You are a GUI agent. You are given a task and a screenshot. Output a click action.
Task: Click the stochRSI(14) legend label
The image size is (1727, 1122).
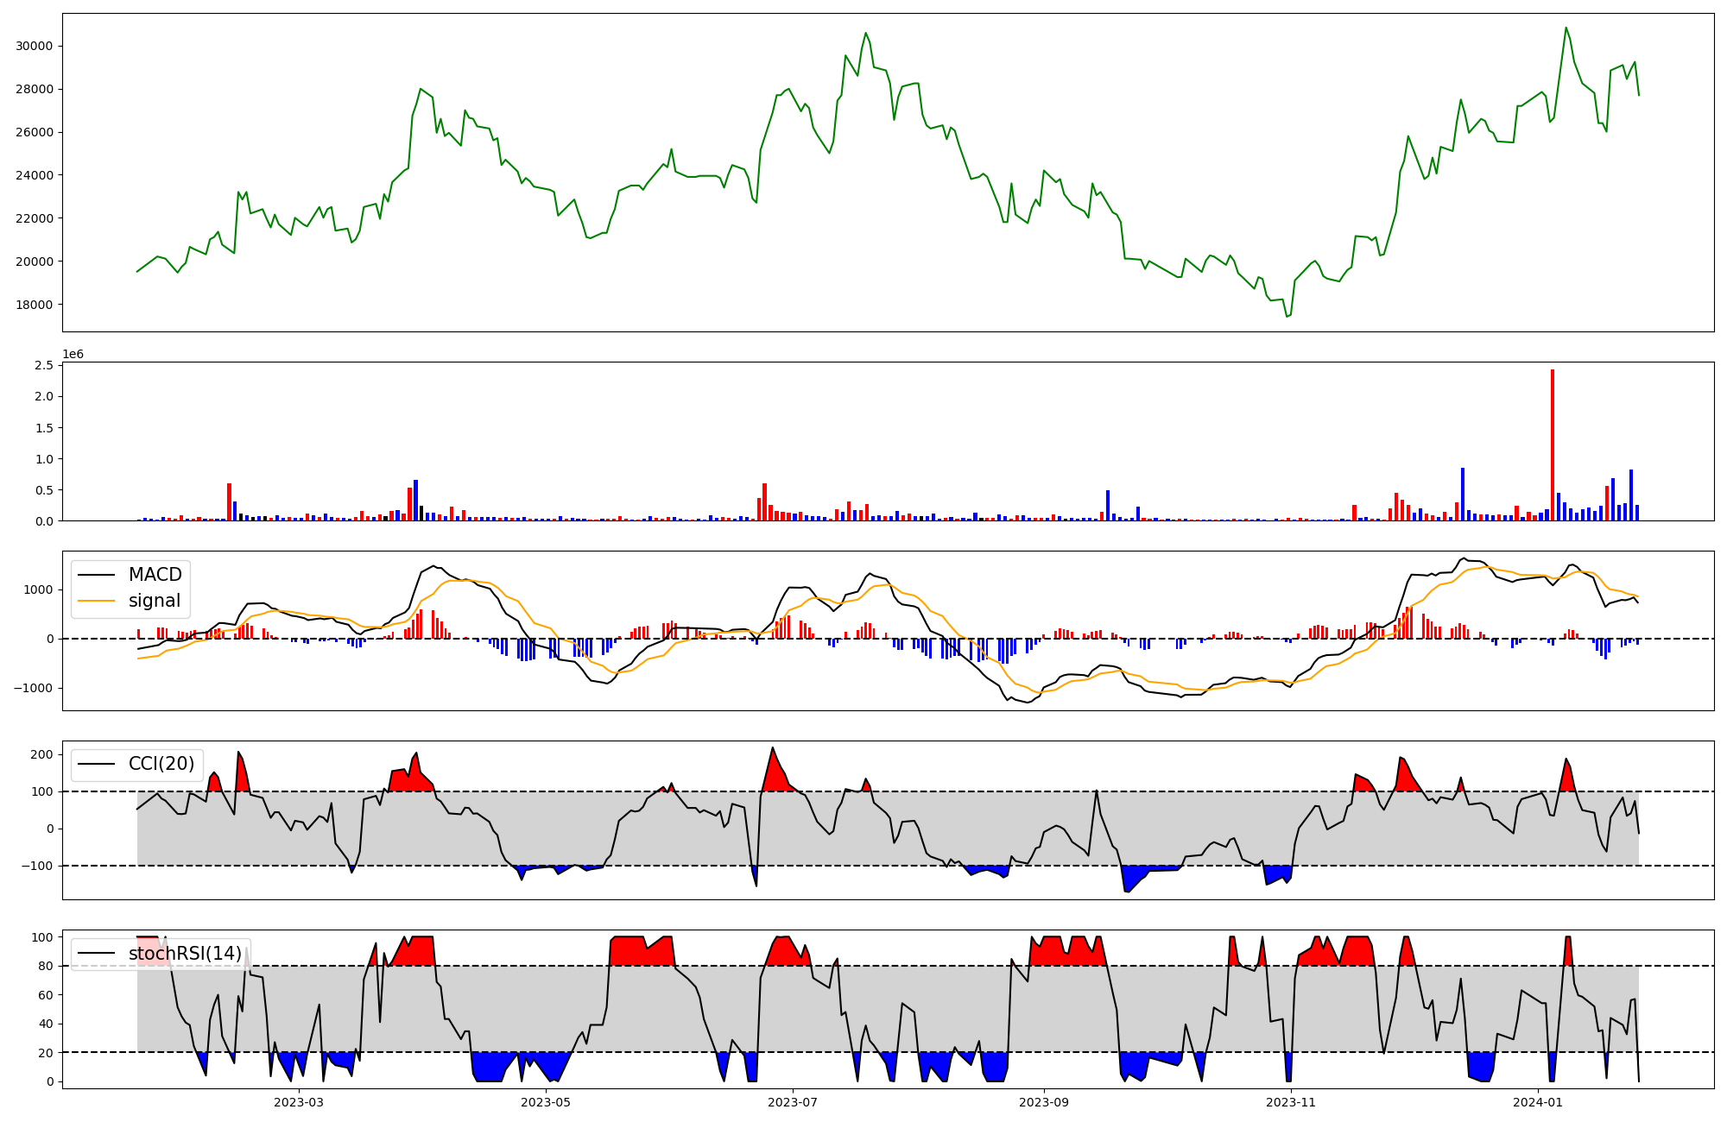(185, 954)
